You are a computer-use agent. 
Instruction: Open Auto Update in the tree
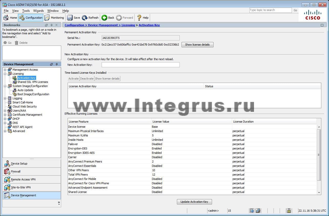coord(25,90)
